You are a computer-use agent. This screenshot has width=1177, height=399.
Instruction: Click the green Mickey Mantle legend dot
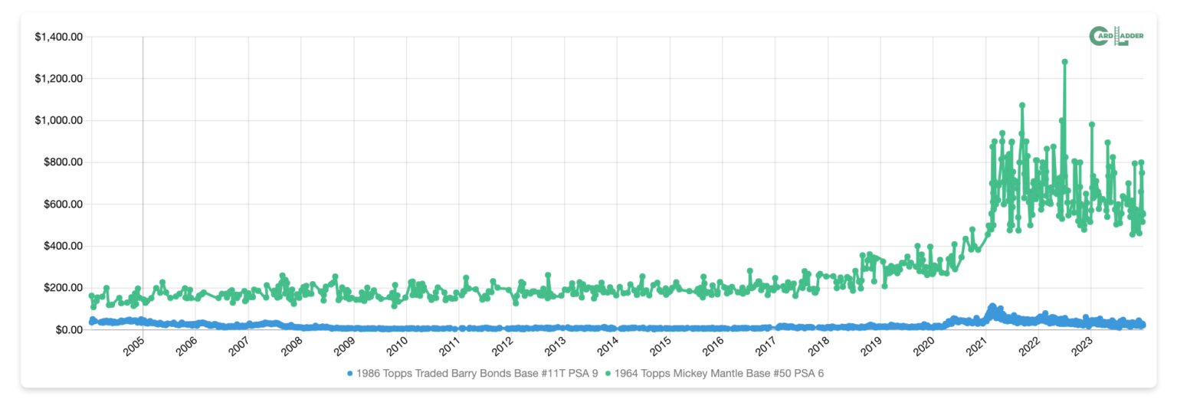click(x=609, y=374)
